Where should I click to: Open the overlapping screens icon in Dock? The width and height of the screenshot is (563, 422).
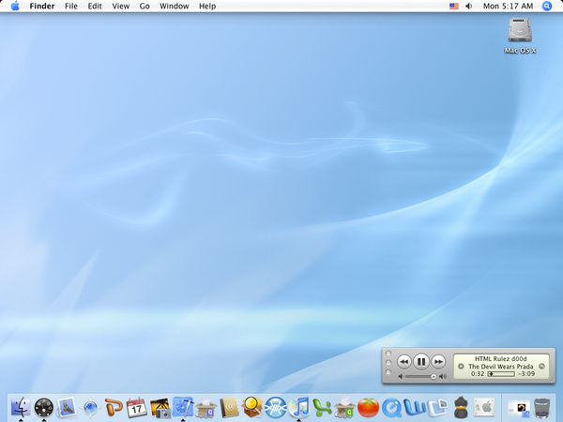[437, 408]
